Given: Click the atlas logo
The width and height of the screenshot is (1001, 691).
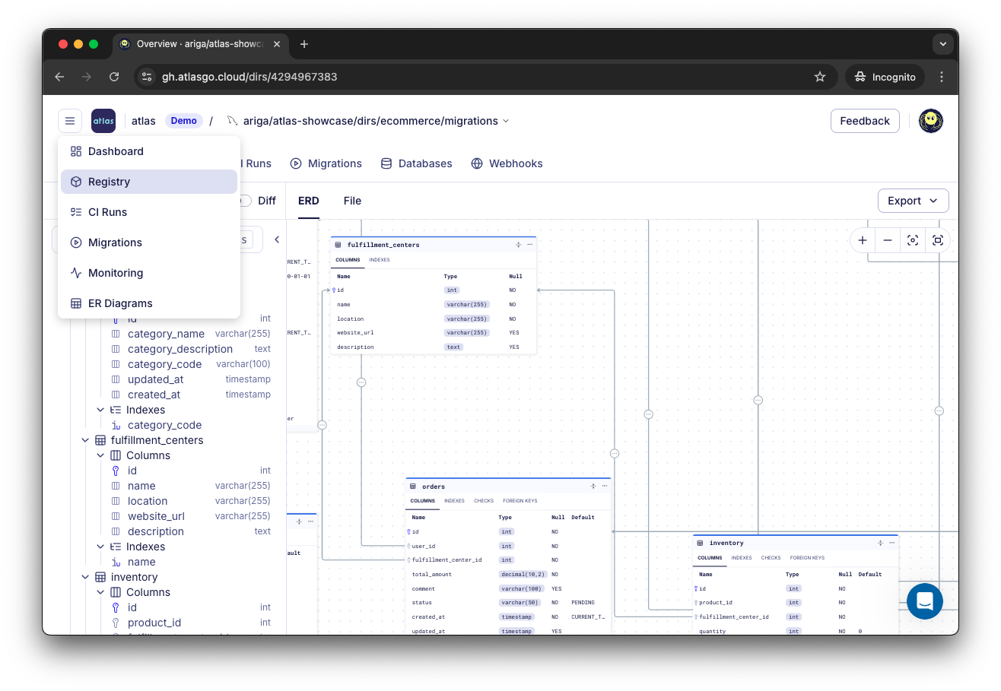Looking at the screenshot, I should pos(103,120).
